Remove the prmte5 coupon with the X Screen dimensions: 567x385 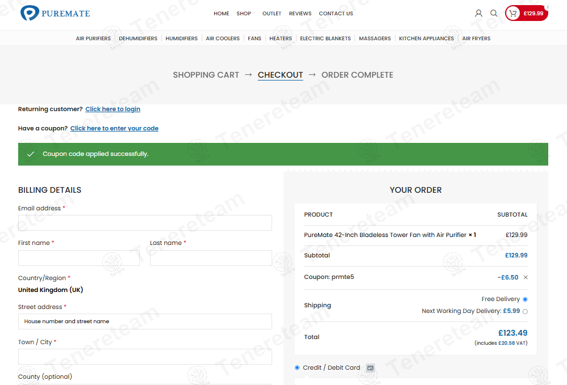[x=526, y=277]
